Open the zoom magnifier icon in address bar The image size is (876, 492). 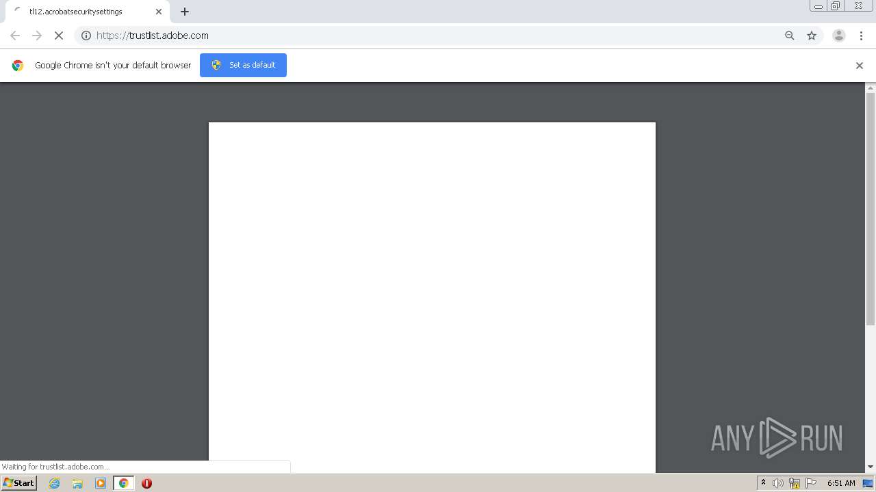tap(790, 36)
